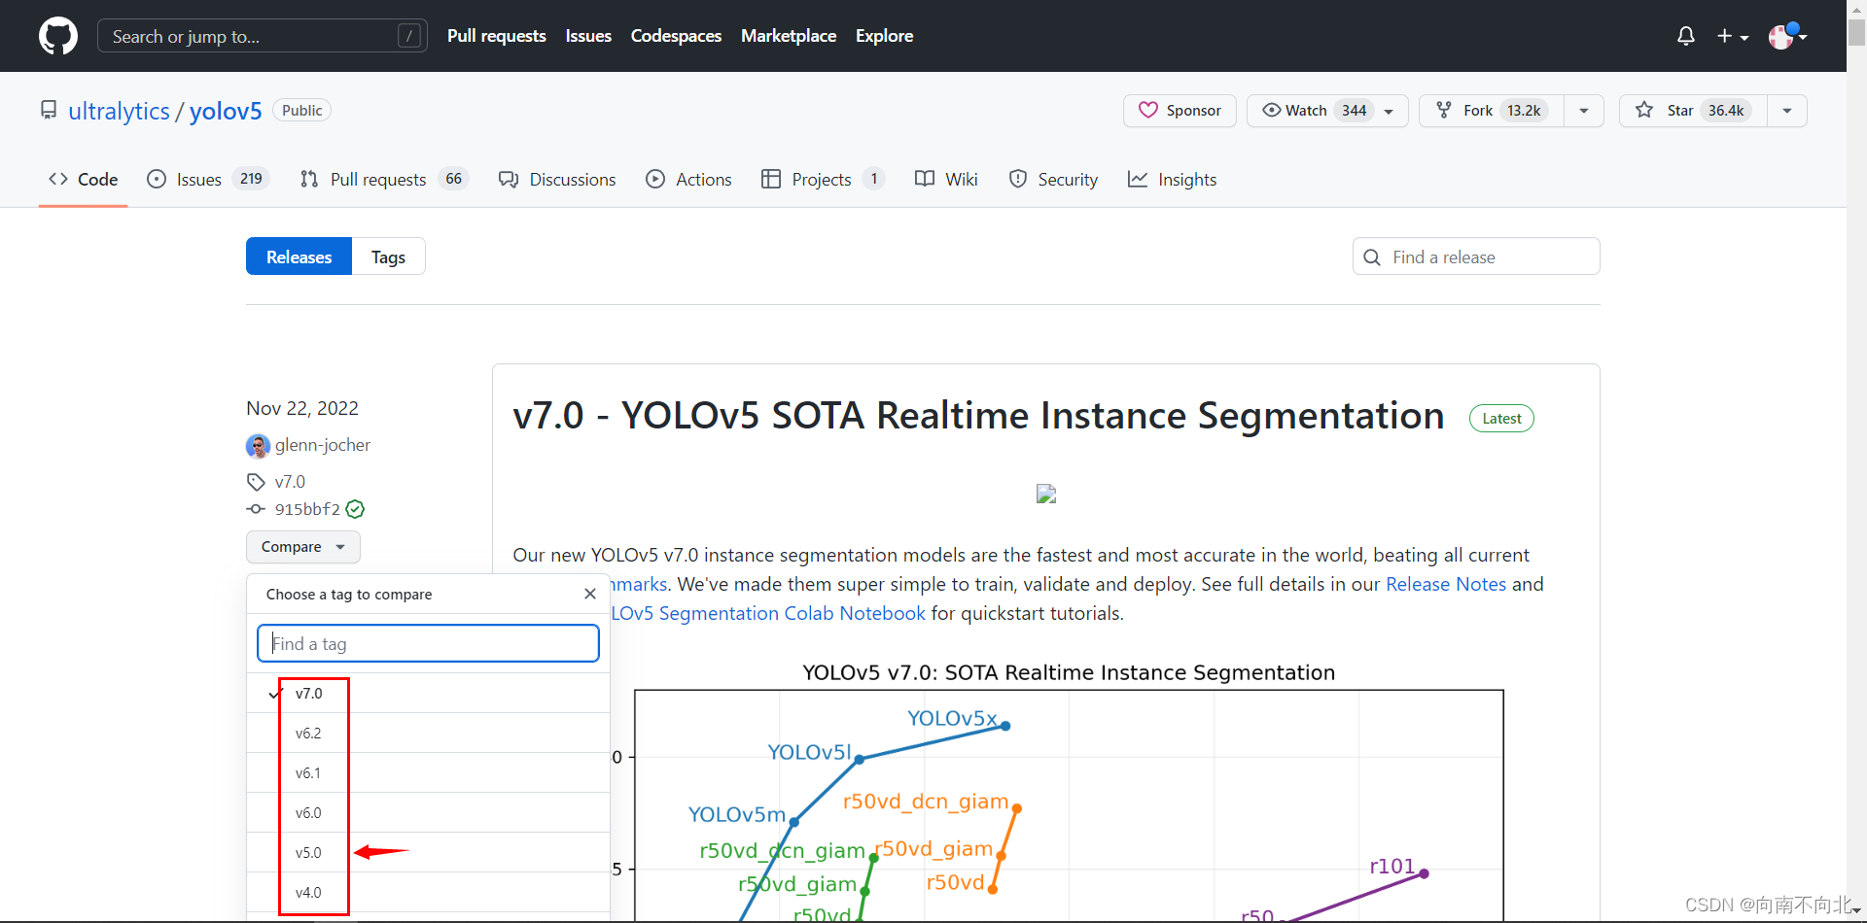Image resolution: width=1867 pixels, height=923 pixels.
Task: Expand the Watch options arrow
Action: pos(1390,111)
